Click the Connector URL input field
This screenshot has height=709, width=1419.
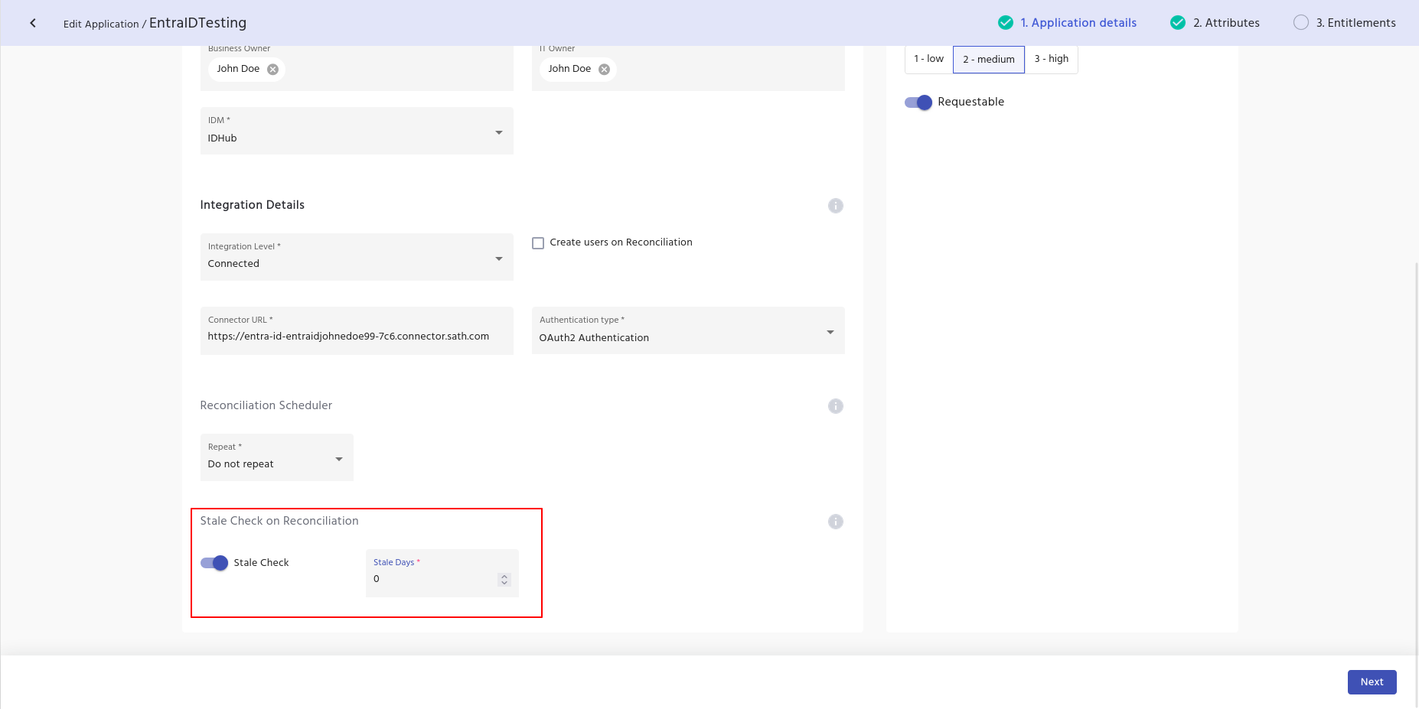pos(357,337)
